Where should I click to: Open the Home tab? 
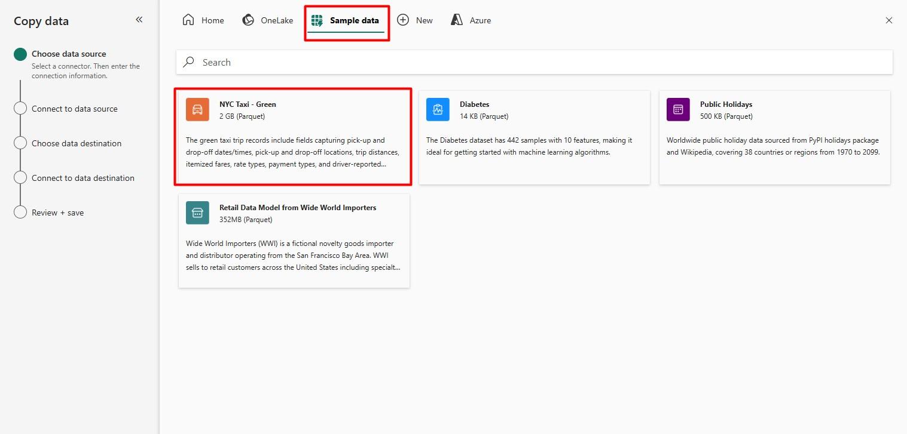(x=203, y=20)
